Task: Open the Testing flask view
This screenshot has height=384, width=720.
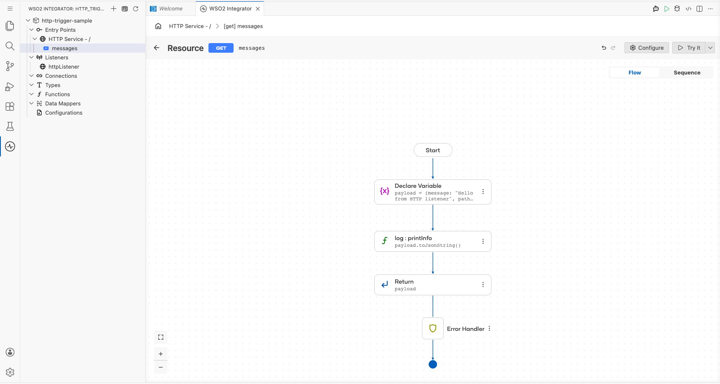Action: click(10, 126)
